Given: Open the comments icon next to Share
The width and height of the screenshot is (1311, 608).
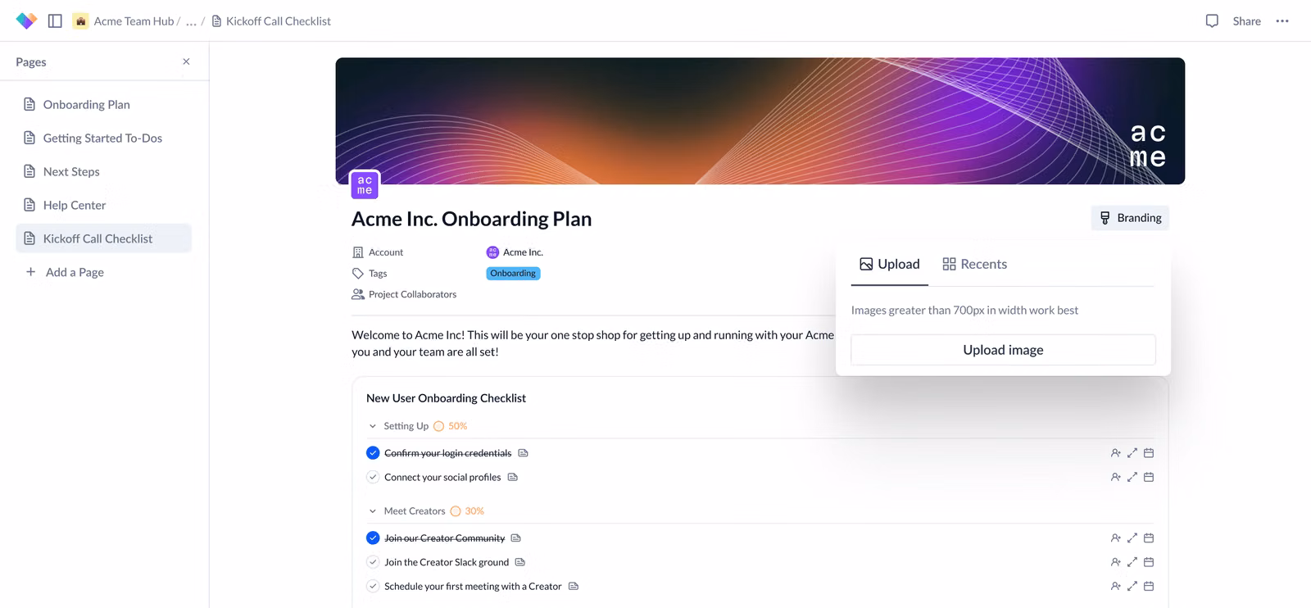Looking at the screenshot, I should point(1212,21).
